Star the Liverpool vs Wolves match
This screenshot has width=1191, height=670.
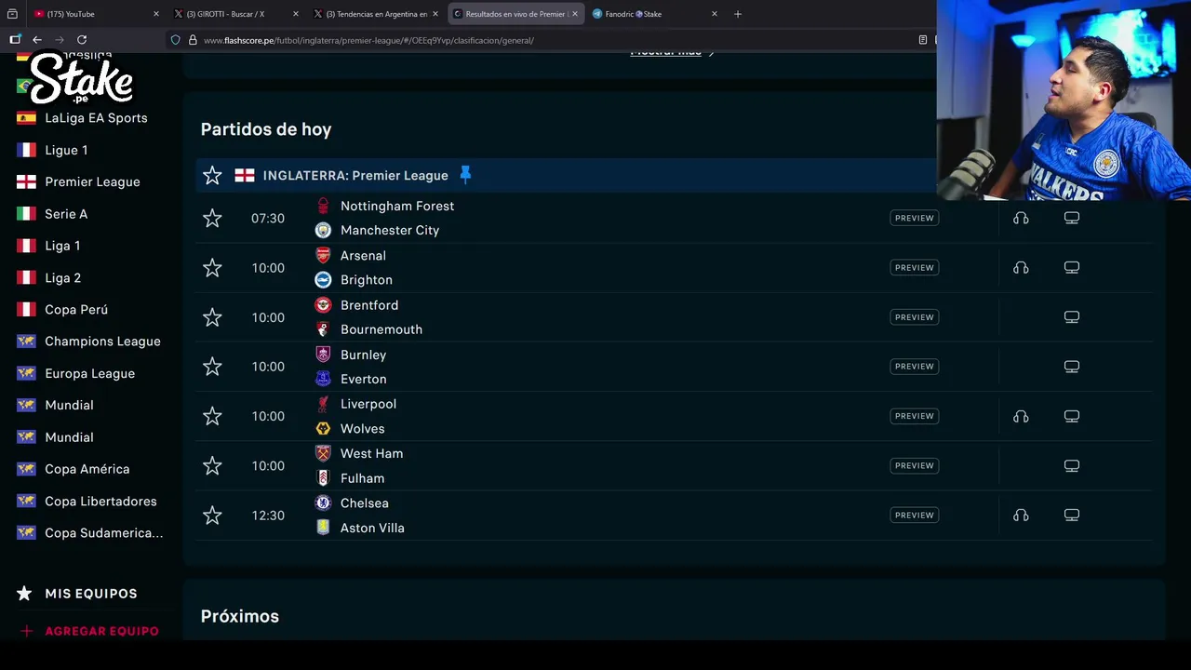pyautogui.click(x=212, y=416)
